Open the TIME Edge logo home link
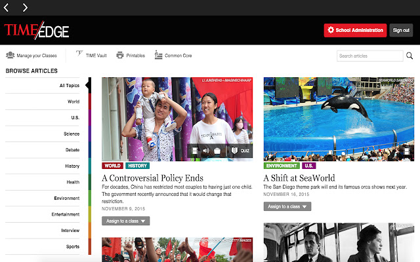Image resolution: width=420 pixels, height=262 pixels. coord(37,30)
